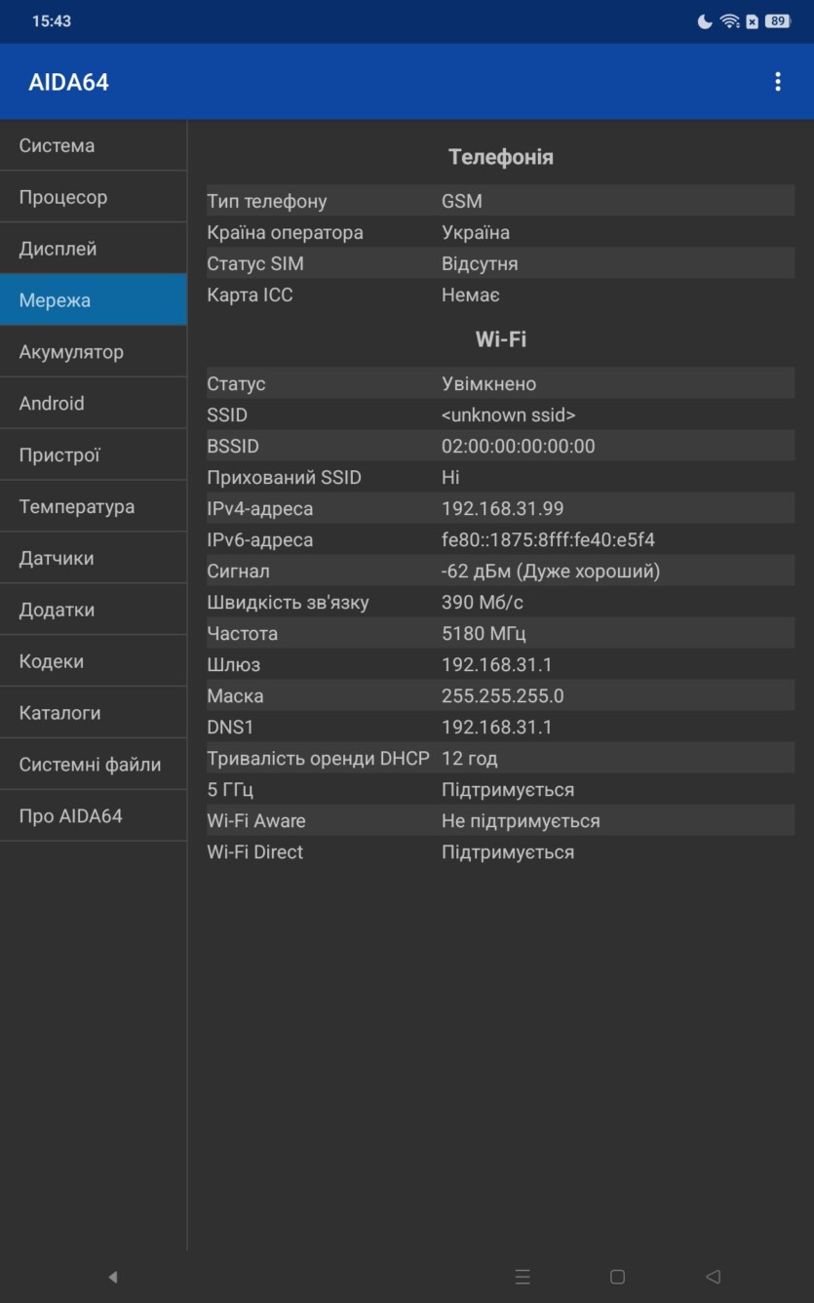814x1303 pixels.
Task: Switch to the Процесор section
Action: [x=93, y=197]
